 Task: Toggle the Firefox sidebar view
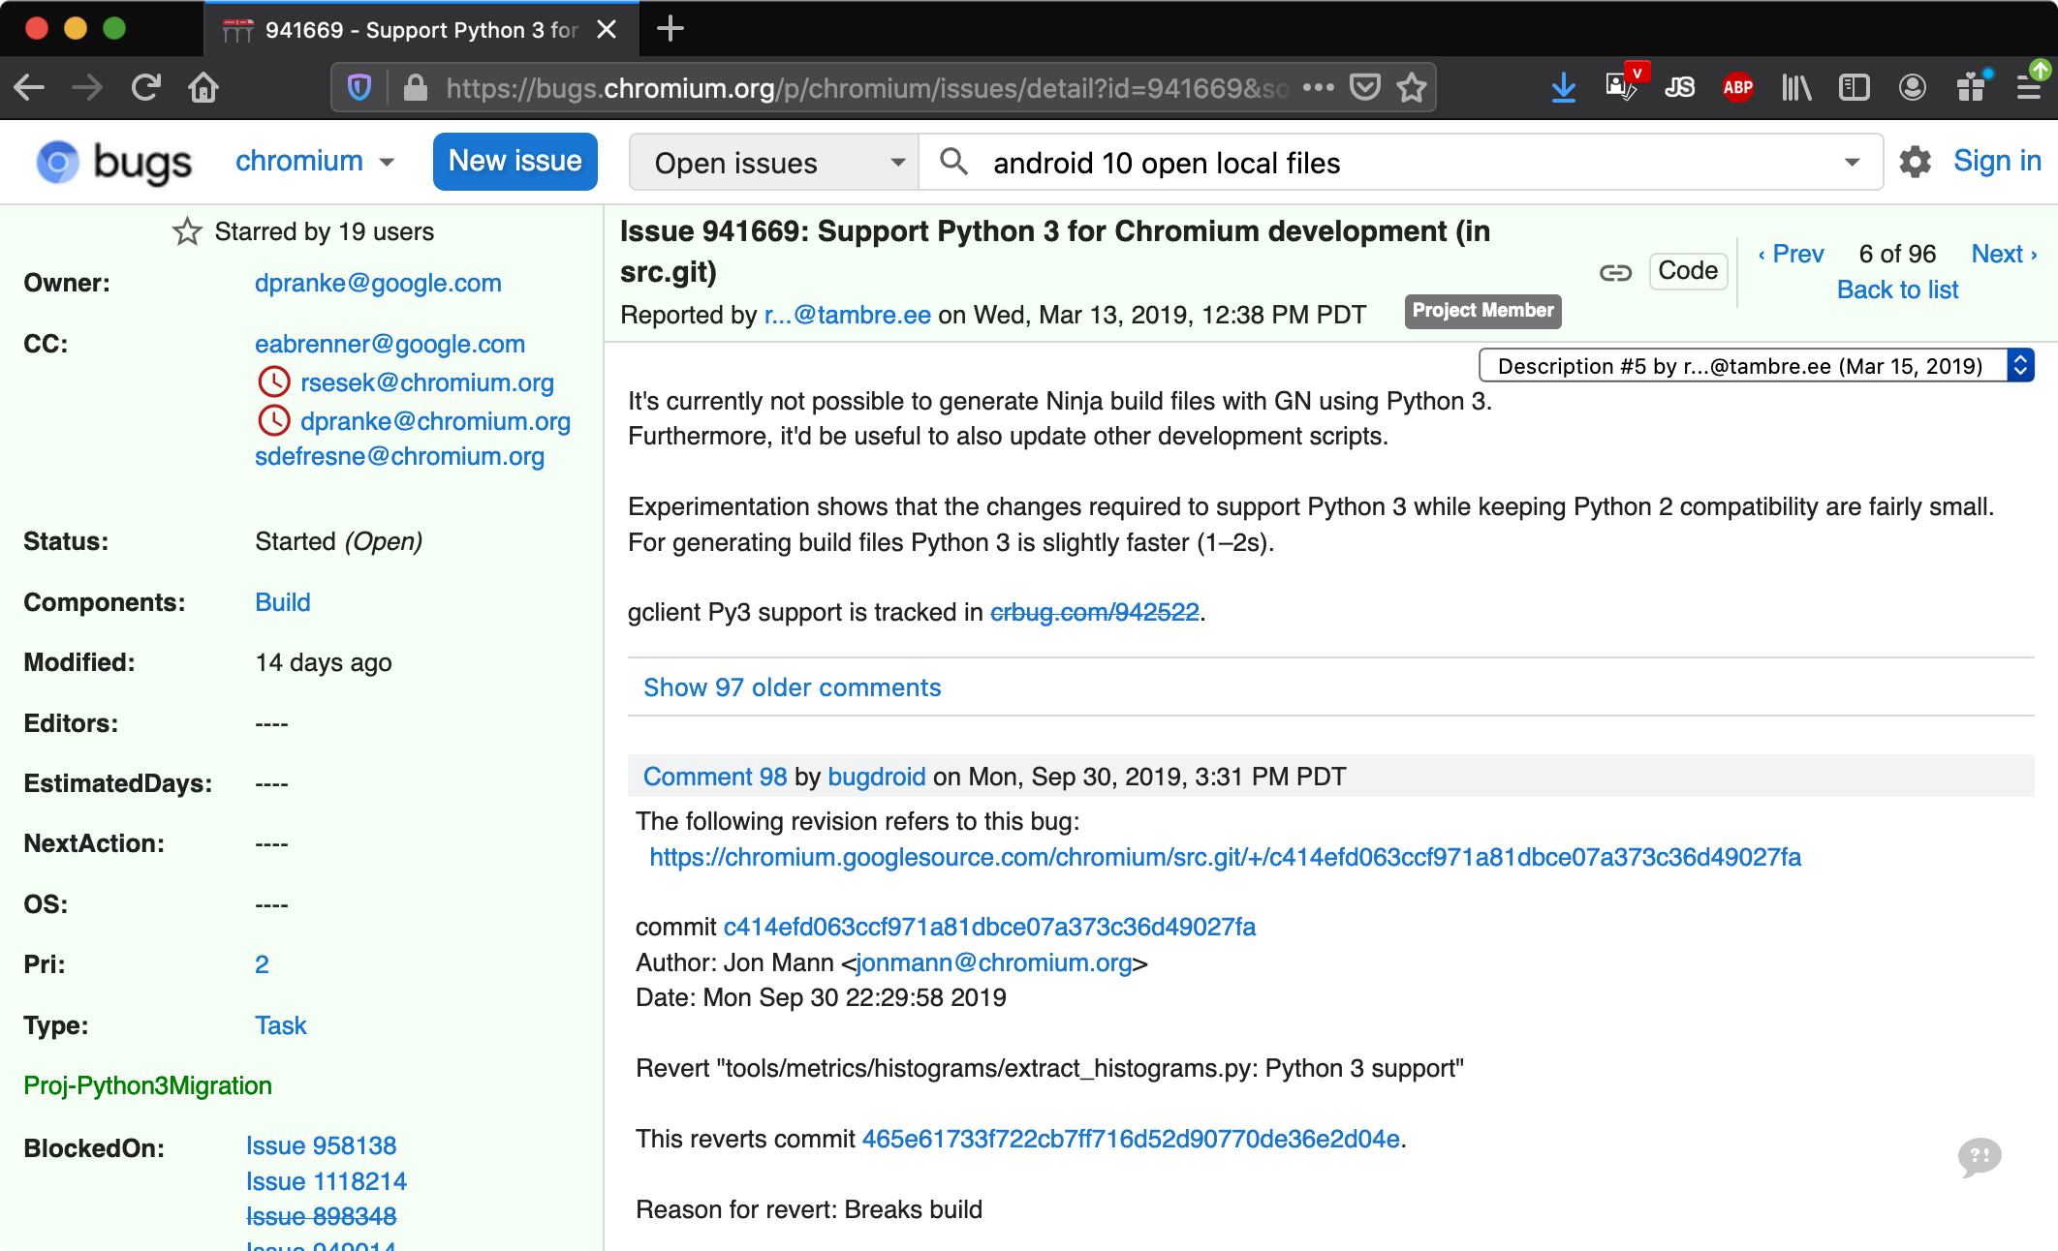[x=1854, y=88]
